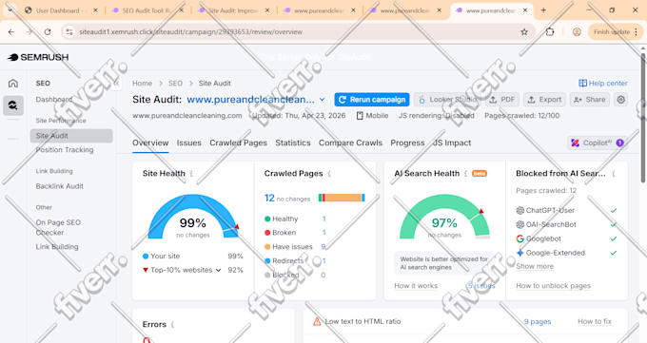Select the SEO toolkit icon in left rail
The image size is (647, 343).
click(13, 105)
